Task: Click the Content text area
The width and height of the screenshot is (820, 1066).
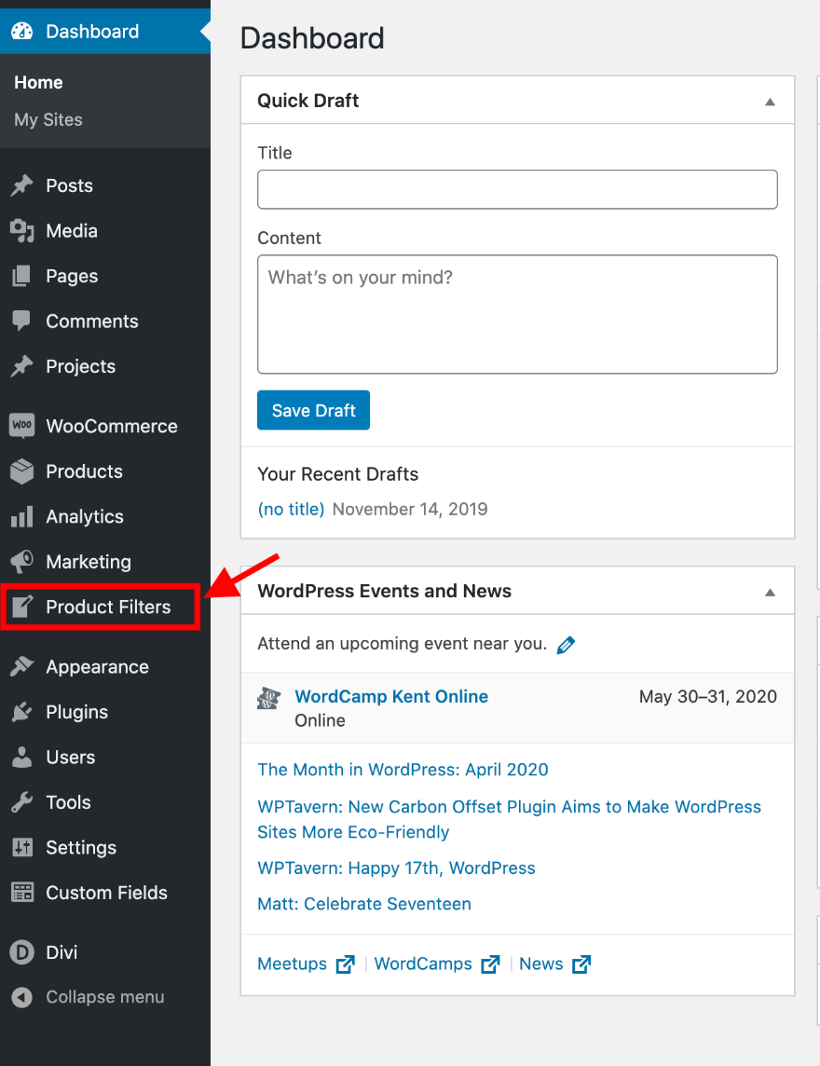Action: (517, 314)
